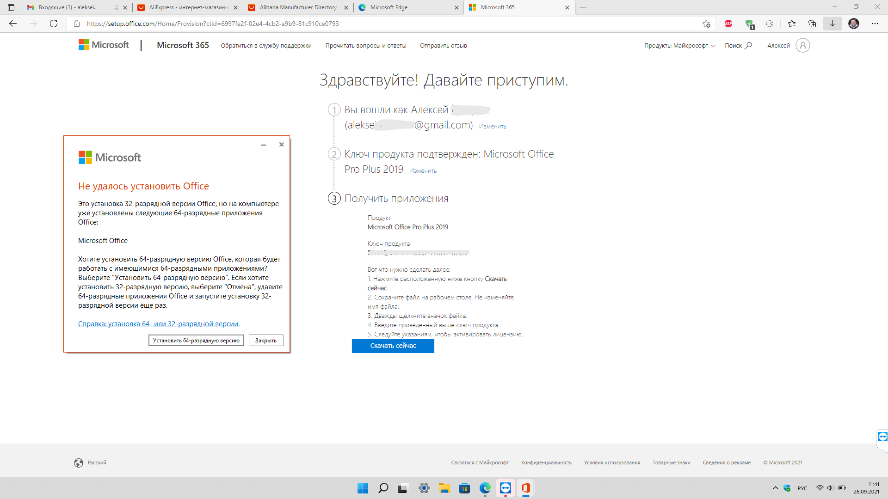
Task: Open the Extensions puzzle icon
Action: tap(769, 24)
